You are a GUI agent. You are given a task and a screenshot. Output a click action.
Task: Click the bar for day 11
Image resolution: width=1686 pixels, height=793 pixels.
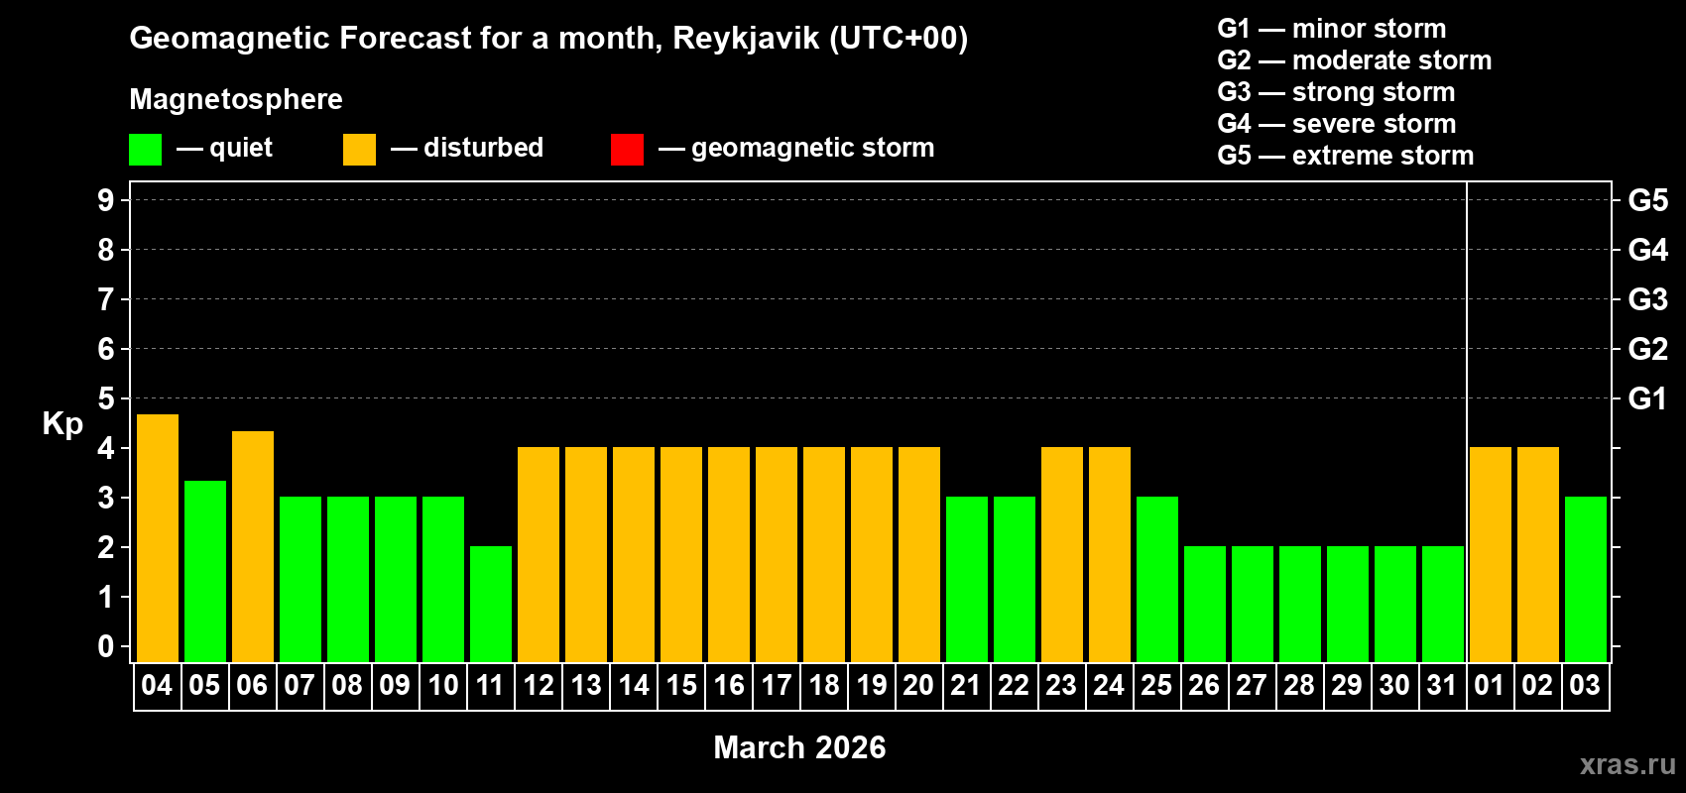pyautogui.click(x=491, y=604)
